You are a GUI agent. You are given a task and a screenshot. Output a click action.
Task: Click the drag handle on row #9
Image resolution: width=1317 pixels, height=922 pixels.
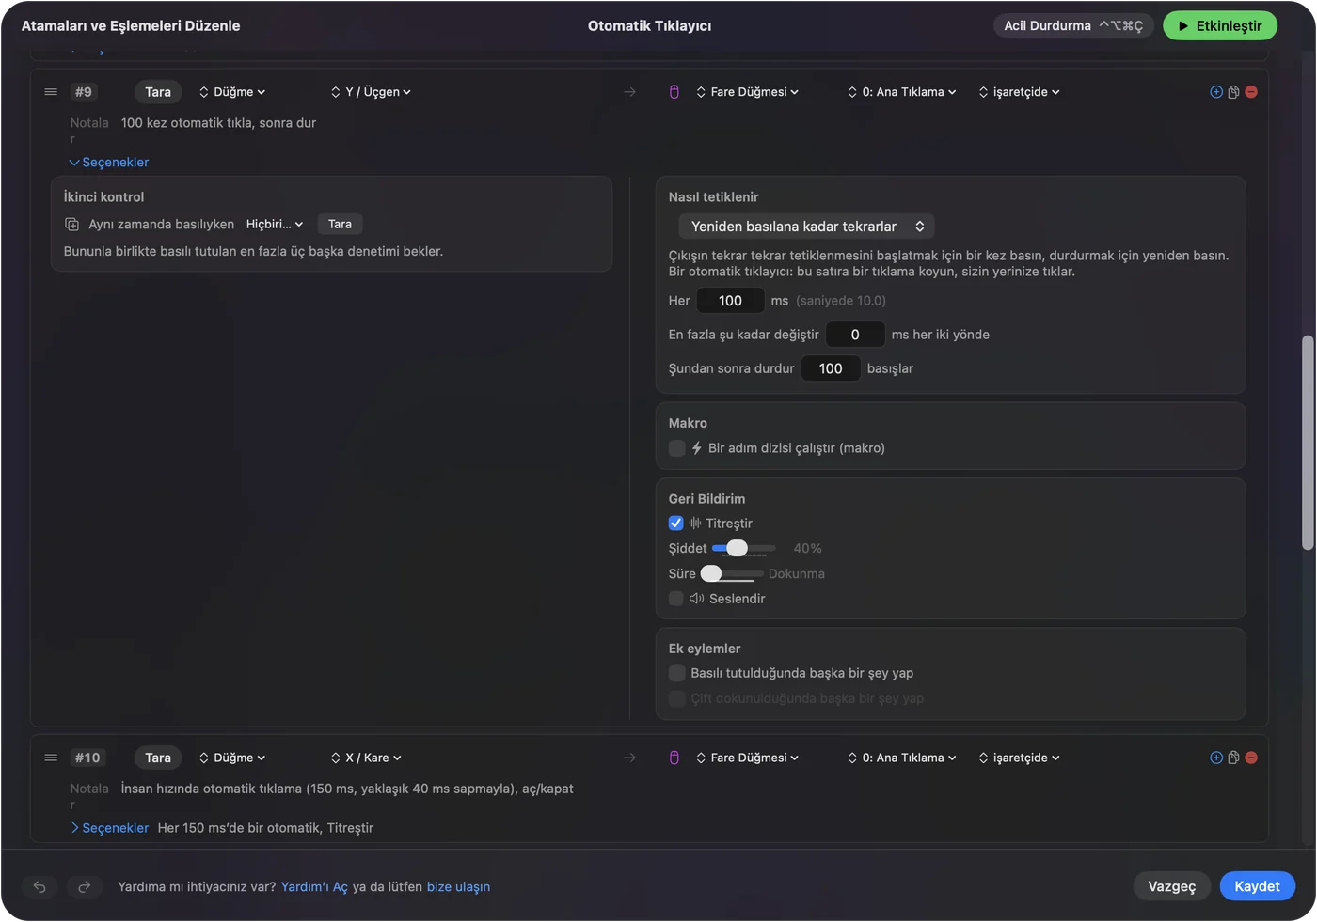pos(51,92)
